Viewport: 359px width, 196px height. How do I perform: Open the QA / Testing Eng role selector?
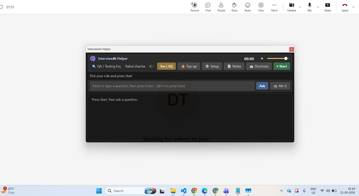[107, 66]
